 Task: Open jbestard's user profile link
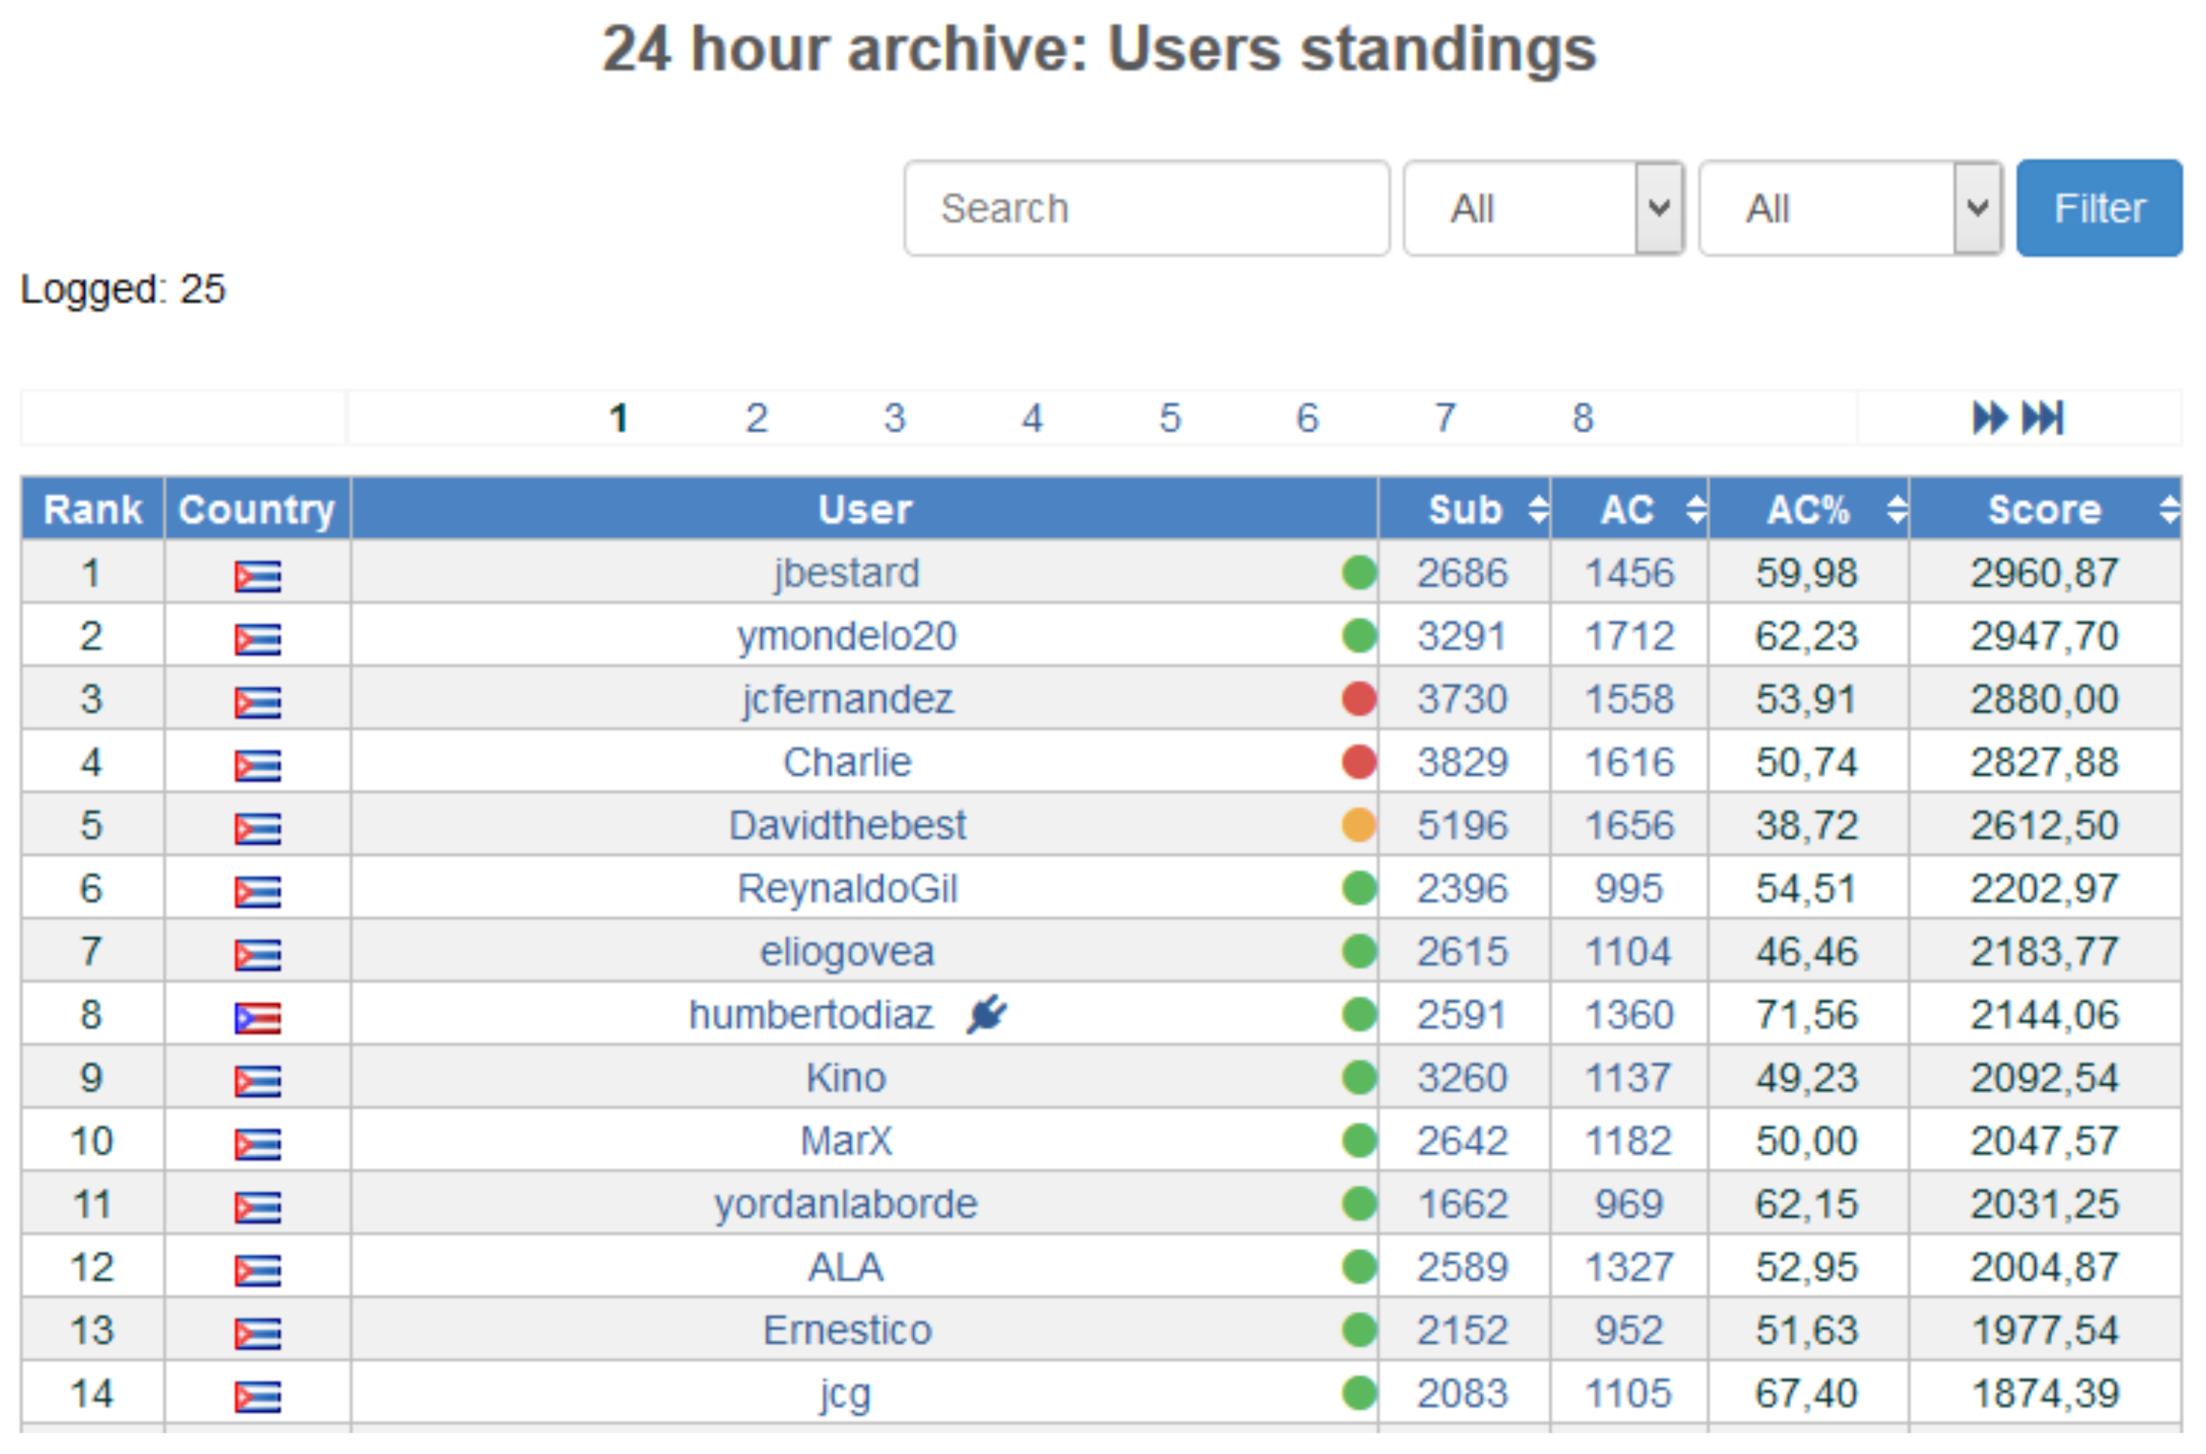846,573
